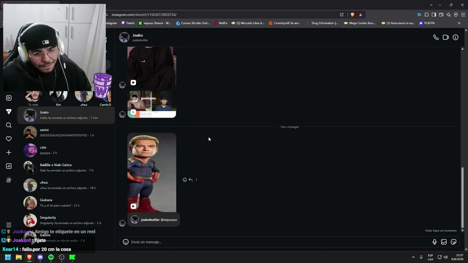Screen dimensions: 468x263
Task: Click the chat vertical scrollbar thumb
Action: pos(463,197)
